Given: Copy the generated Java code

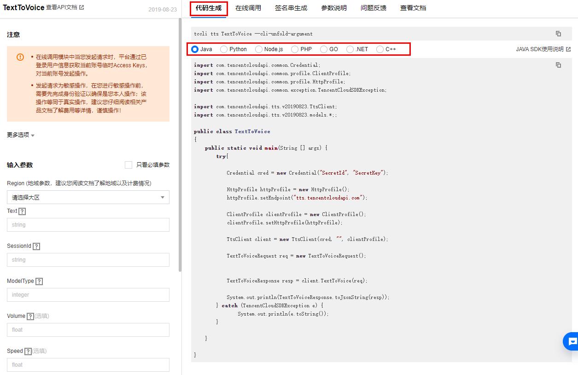Looking at the screenshot, I should [x=558, y=65].
